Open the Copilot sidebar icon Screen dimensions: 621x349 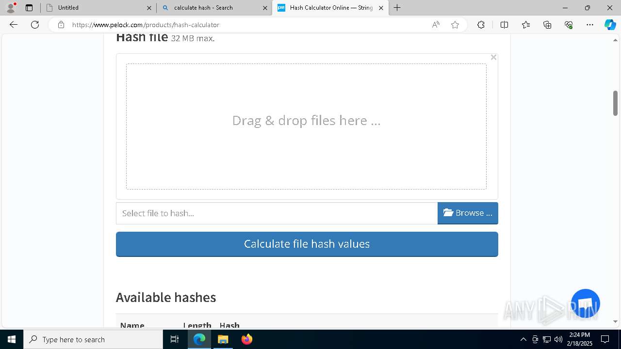coord(610,25)
